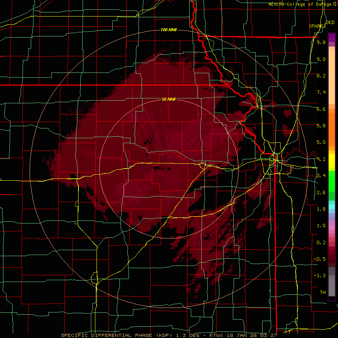Click the 9.8 value on the color scale
The image size is (338, 338).
click(x=321, y=42)
